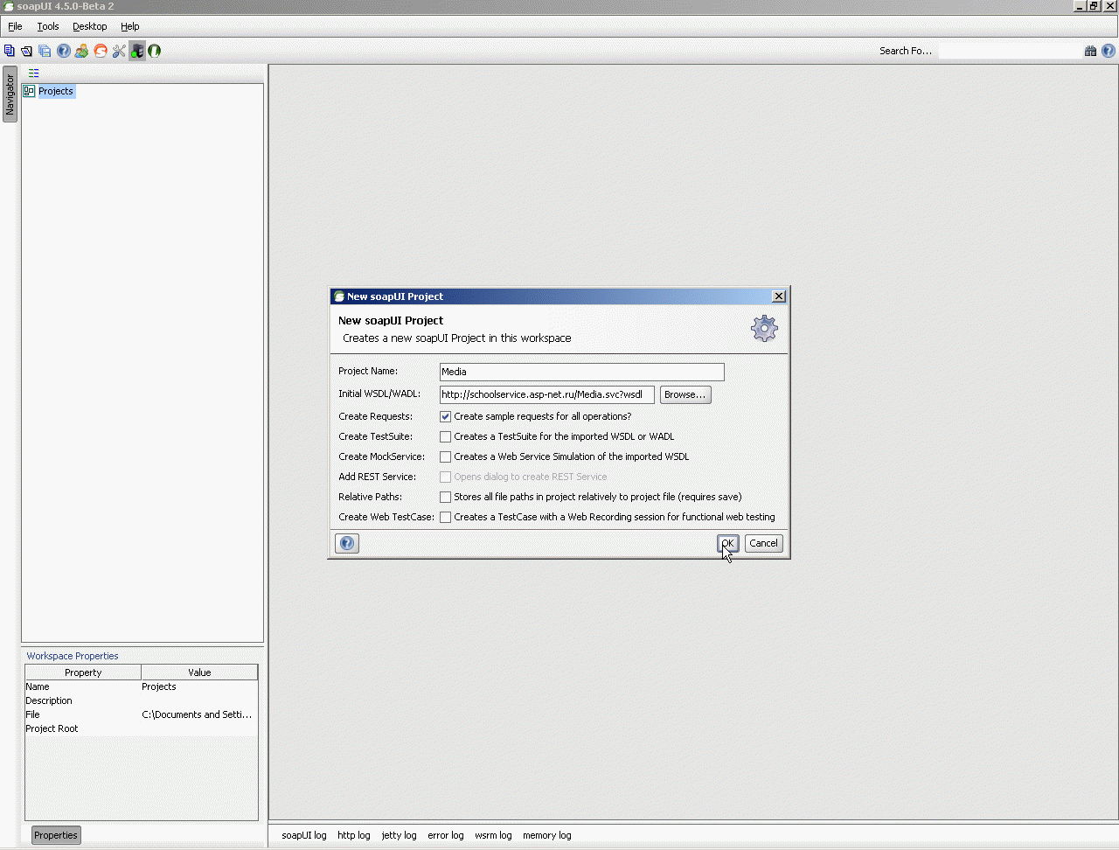
Task: Check the Create Web TestCase option
Action: pos(446,517)
